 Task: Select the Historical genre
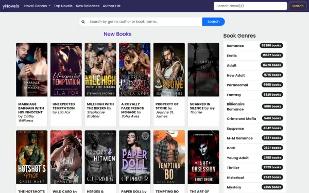255,178
